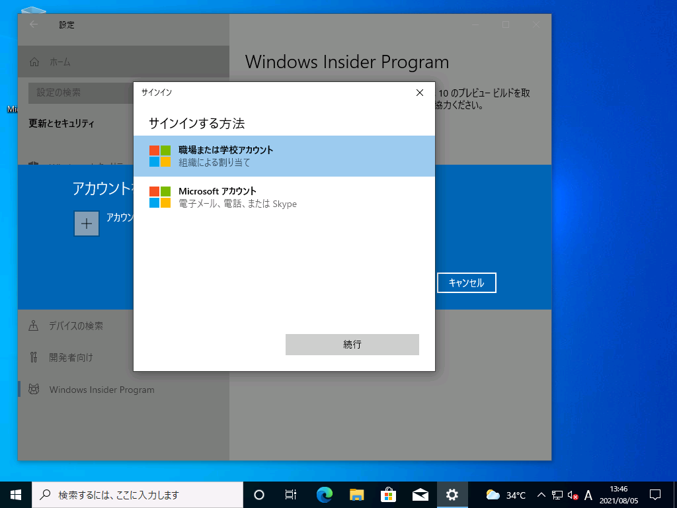Select the Microsoft アカウント option
The image size is (677, 508).
[x=284, y=197]
